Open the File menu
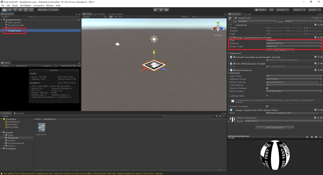Viewport: 323px width, 175px height. [3, 5]
